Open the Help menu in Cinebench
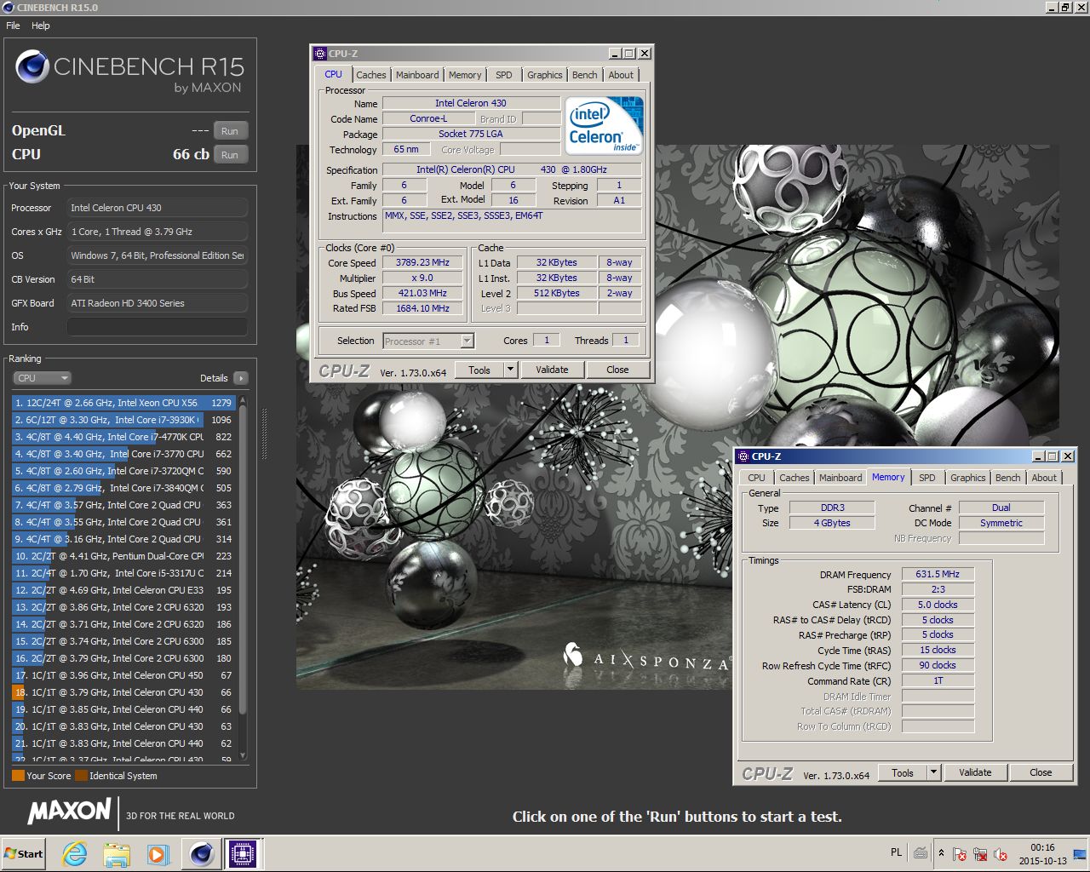Image resolution: width=1090 pixels, height=872 pixels. [41, 26]
